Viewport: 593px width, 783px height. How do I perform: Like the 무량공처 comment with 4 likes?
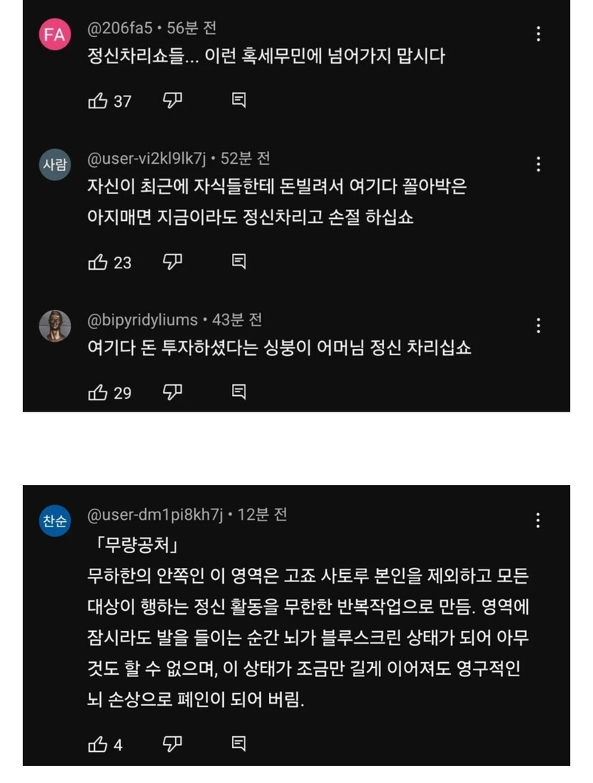pos(98,744)
